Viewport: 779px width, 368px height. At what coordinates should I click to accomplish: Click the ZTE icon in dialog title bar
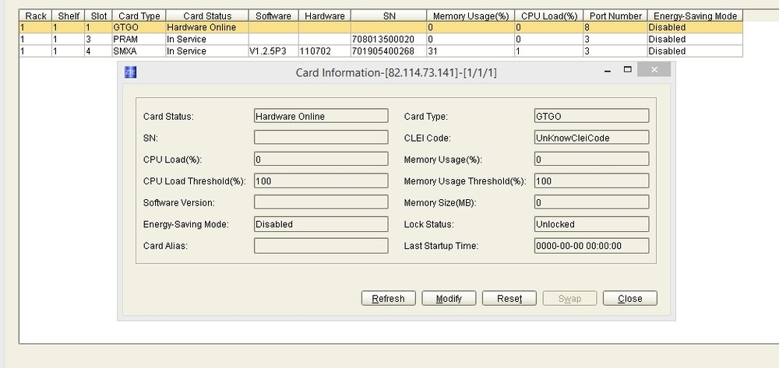pyautogui.click(x=130, y=72)
